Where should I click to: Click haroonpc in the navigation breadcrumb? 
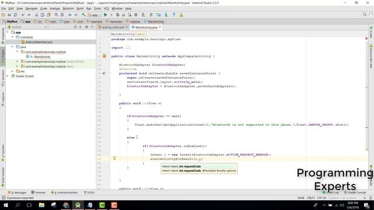click(115, 22)
